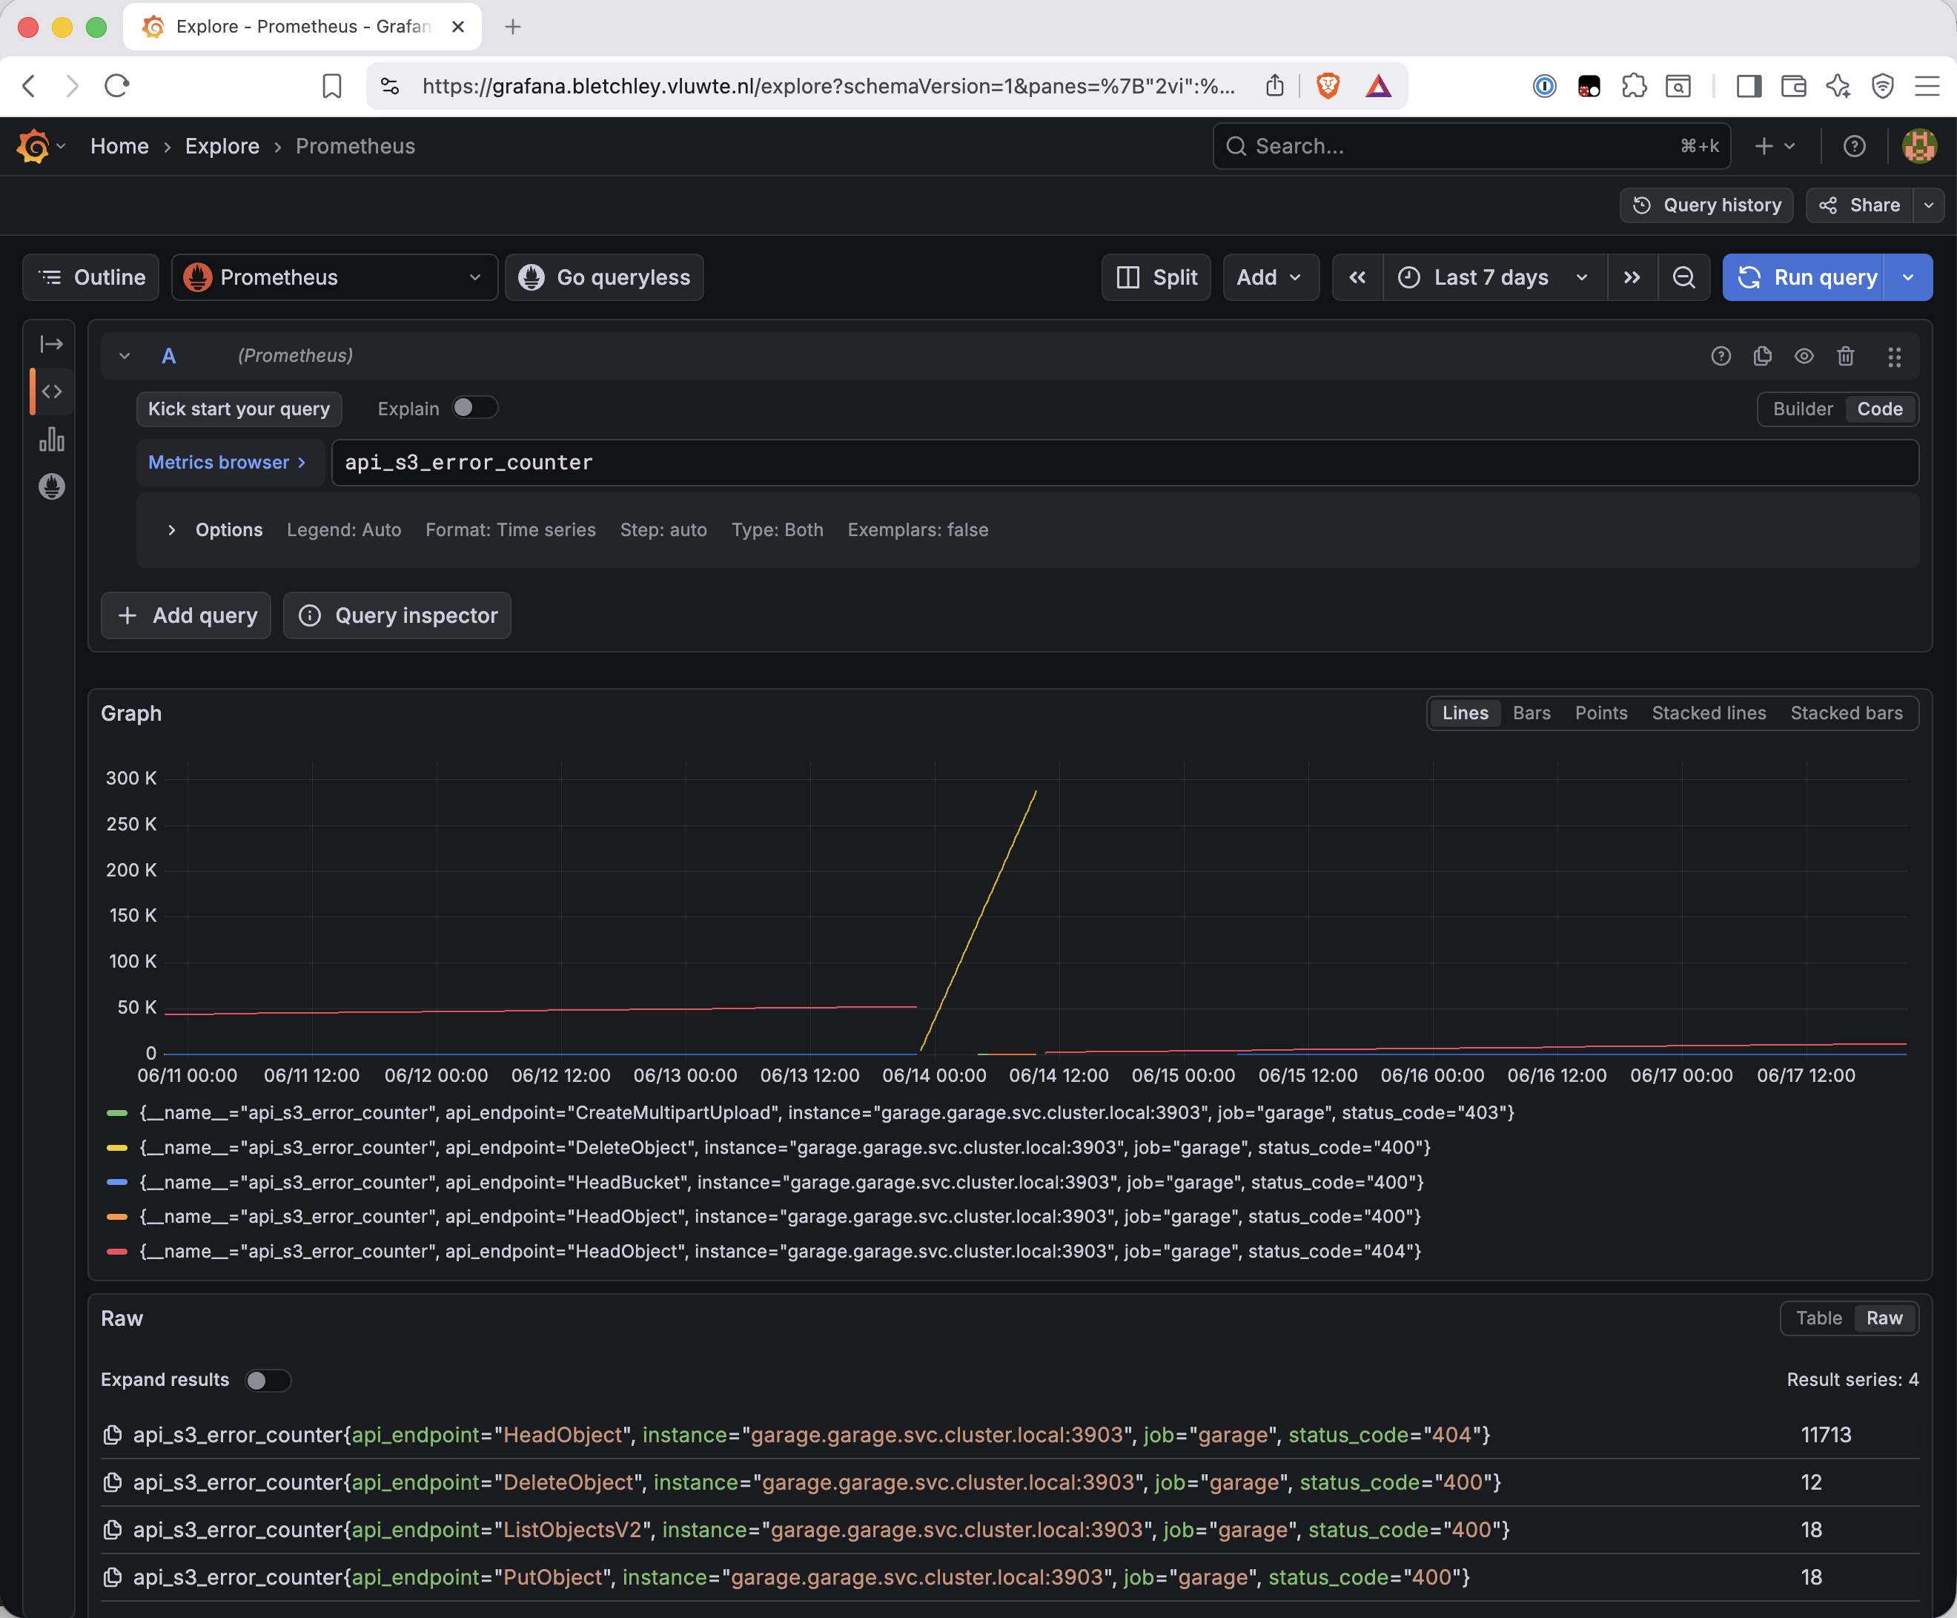Open the user avatar profile menu
The height and width of the screenshot is (1618, 1957).
[1918, 146]
